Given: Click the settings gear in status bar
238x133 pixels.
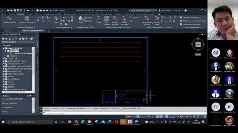Looking at the screenshot, I should tap(181, 117).
